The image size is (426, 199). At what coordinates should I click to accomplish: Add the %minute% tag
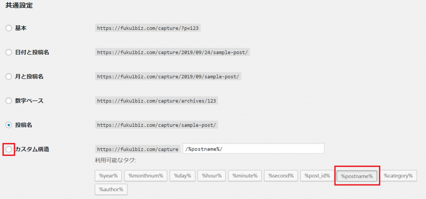[245, 176]
